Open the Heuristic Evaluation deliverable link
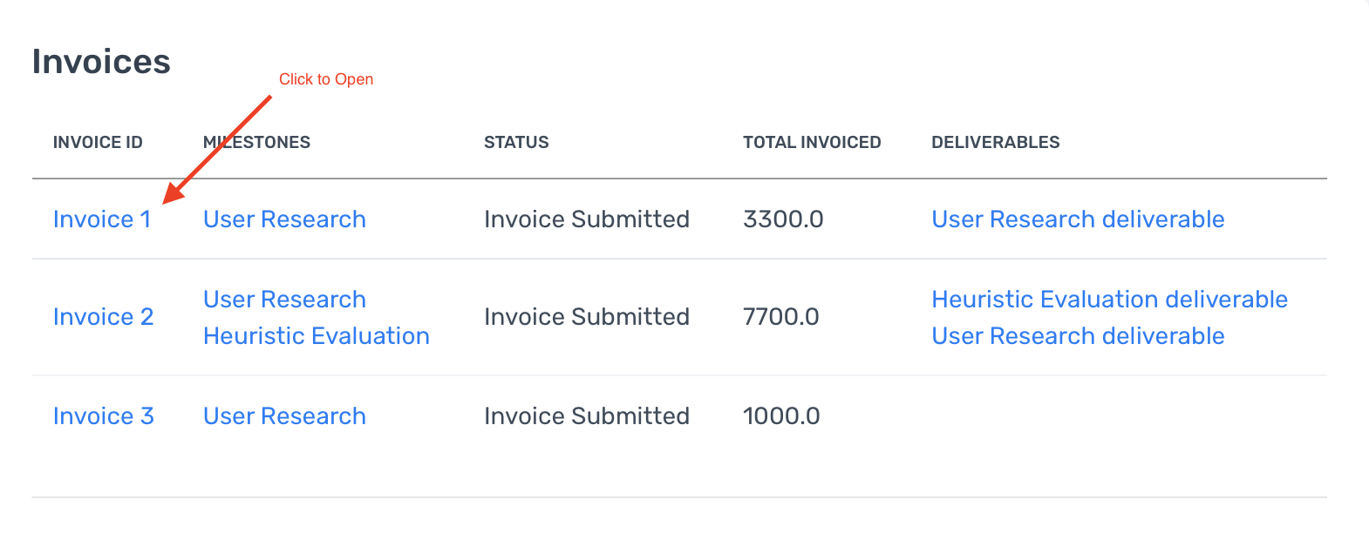This screenshot has height=533, width=1369. click(x=1109, y=300)
